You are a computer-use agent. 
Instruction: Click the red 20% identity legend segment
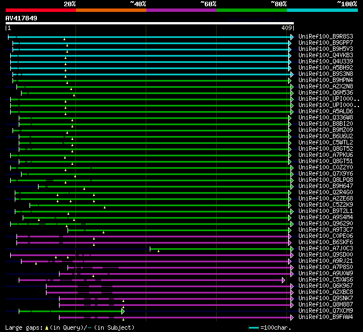(41, 10)
